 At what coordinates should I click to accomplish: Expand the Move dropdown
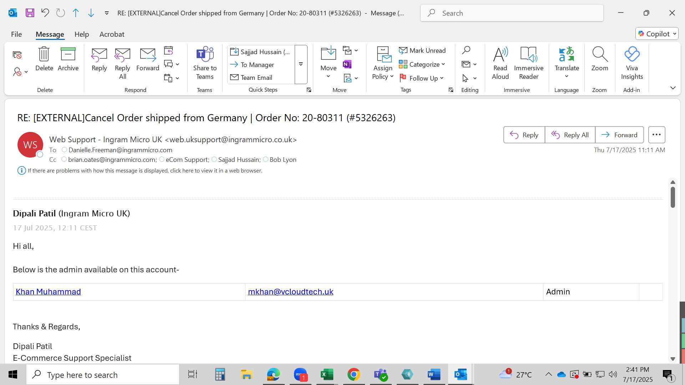pos(328,76)
